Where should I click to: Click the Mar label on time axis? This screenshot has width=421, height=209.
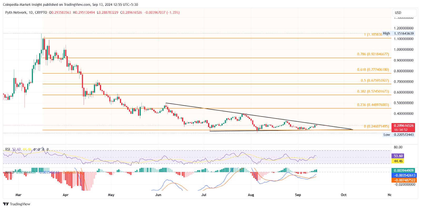(18, 195)
